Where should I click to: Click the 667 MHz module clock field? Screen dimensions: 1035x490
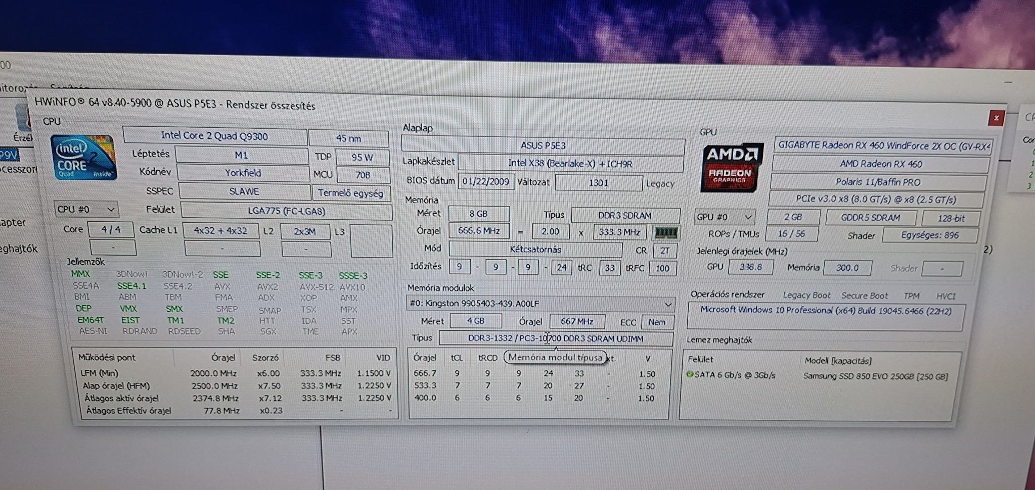pos(577,322)
